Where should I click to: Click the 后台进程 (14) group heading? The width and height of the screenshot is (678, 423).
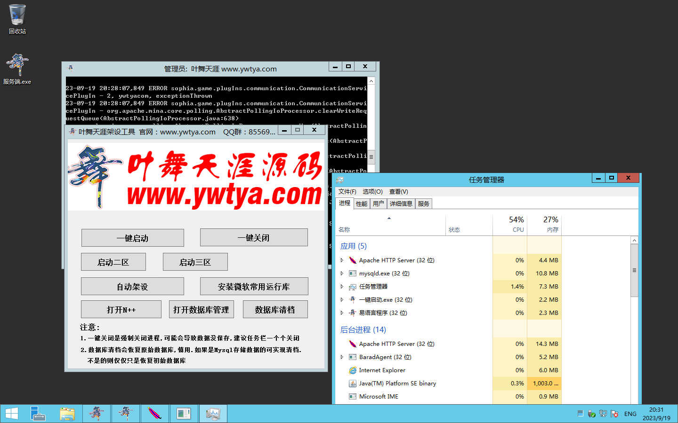[x=363, y=329]
